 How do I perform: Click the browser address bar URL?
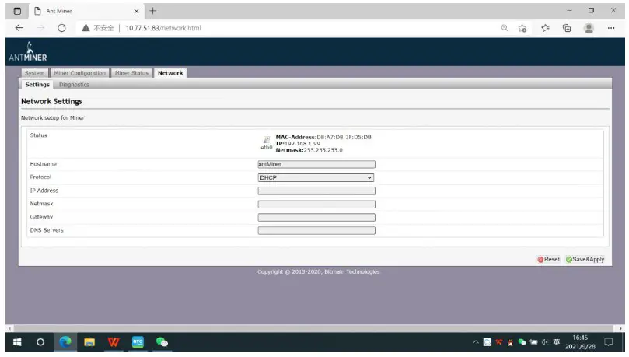[163, 28]
